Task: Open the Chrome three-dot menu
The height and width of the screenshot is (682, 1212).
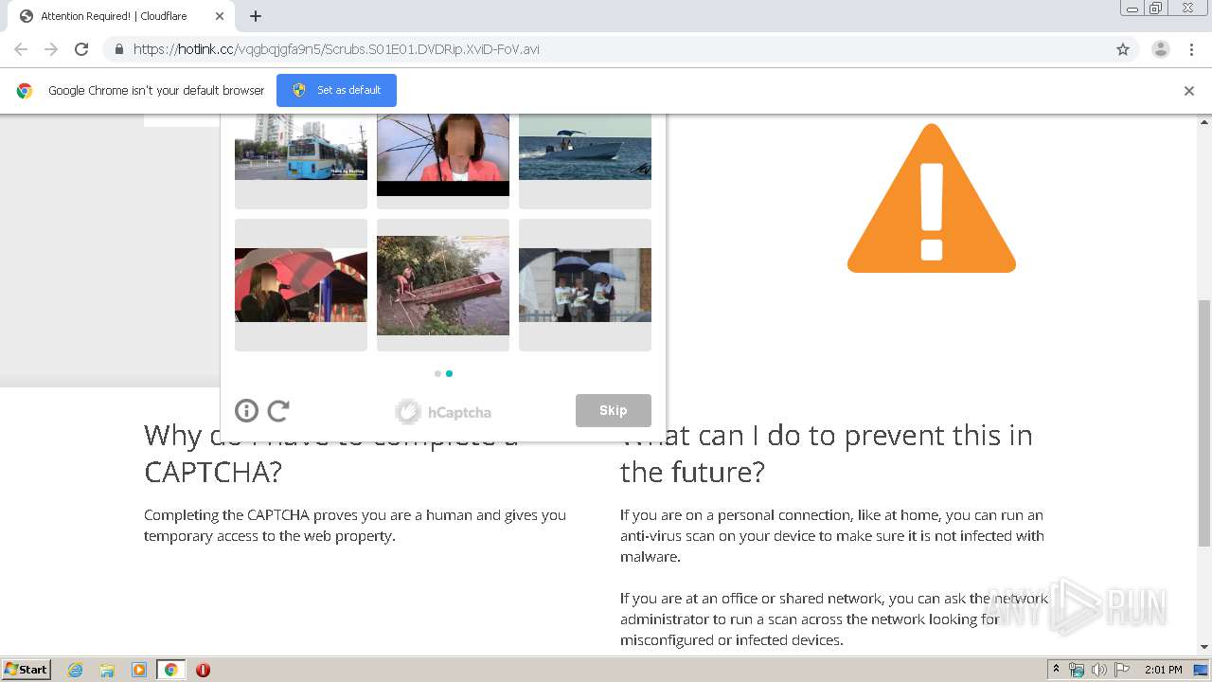Action: click(1191, 49)
